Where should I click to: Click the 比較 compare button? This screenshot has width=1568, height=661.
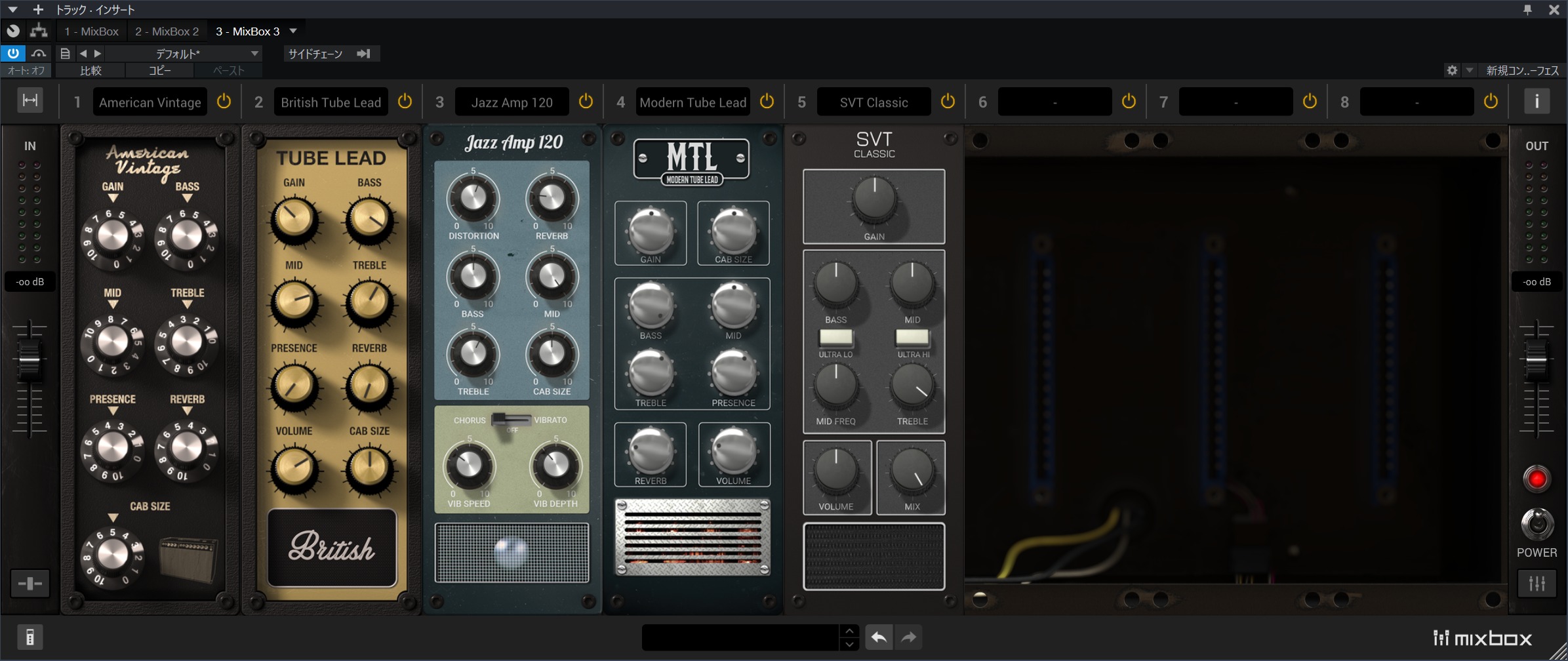90,70
